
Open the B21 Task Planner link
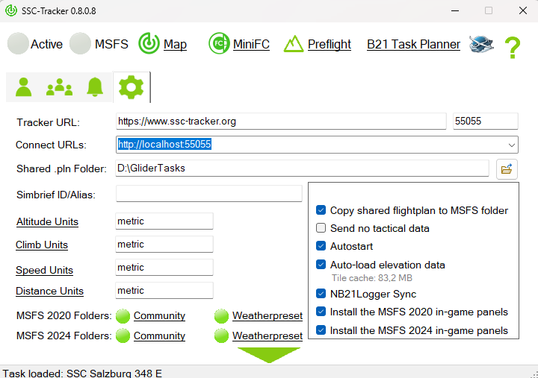(x=413, y=44)
